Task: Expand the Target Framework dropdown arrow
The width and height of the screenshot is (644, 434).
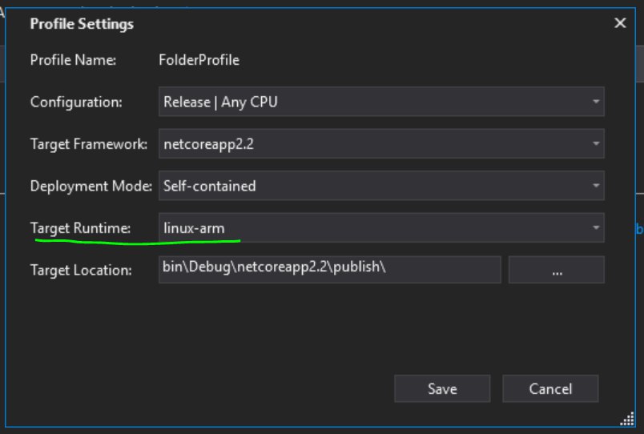Action: coord(595,143)
